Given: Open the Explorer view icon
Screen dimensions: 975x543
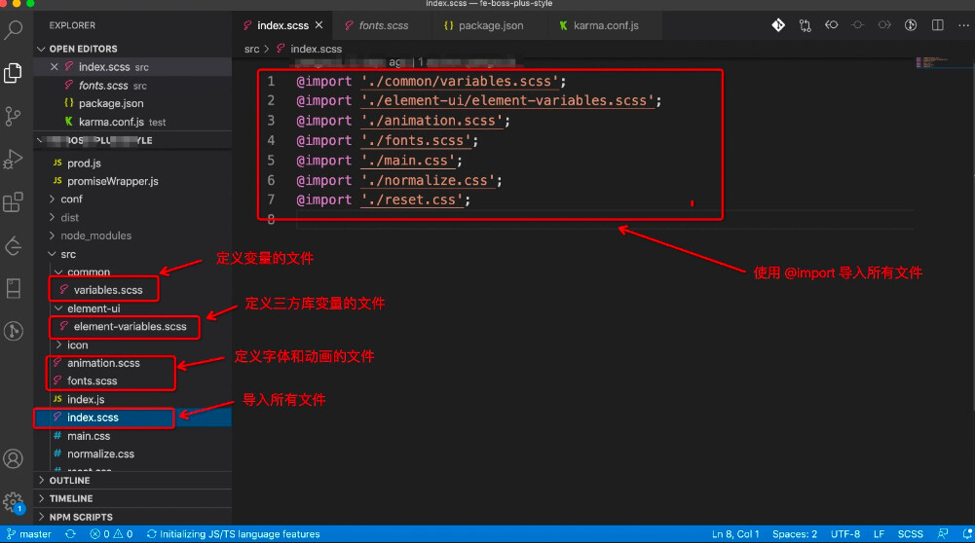Looking at the screenshot, I should pos(13,73).
